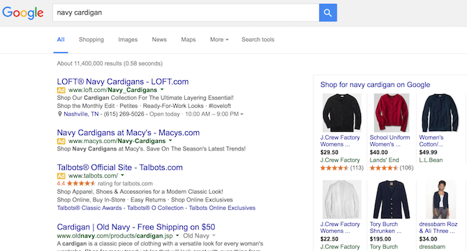Viewport: 467px width, 251px height.
Task: Focus the navy cardigan search field
Action: [x=186, y=13]
